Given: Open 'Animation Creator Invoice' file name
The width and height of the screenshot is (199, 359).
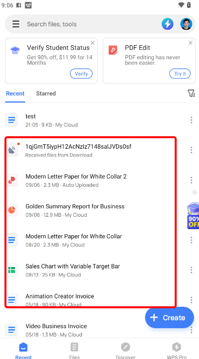Looking at the screenshot, I should coord(60,296).
